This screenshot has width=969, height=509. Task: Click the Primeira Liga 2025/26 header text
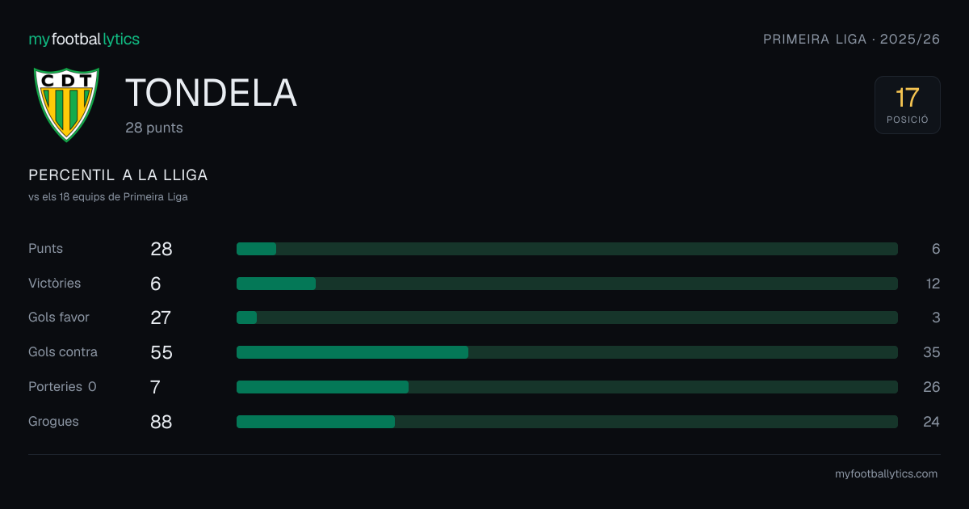(852, 39)
